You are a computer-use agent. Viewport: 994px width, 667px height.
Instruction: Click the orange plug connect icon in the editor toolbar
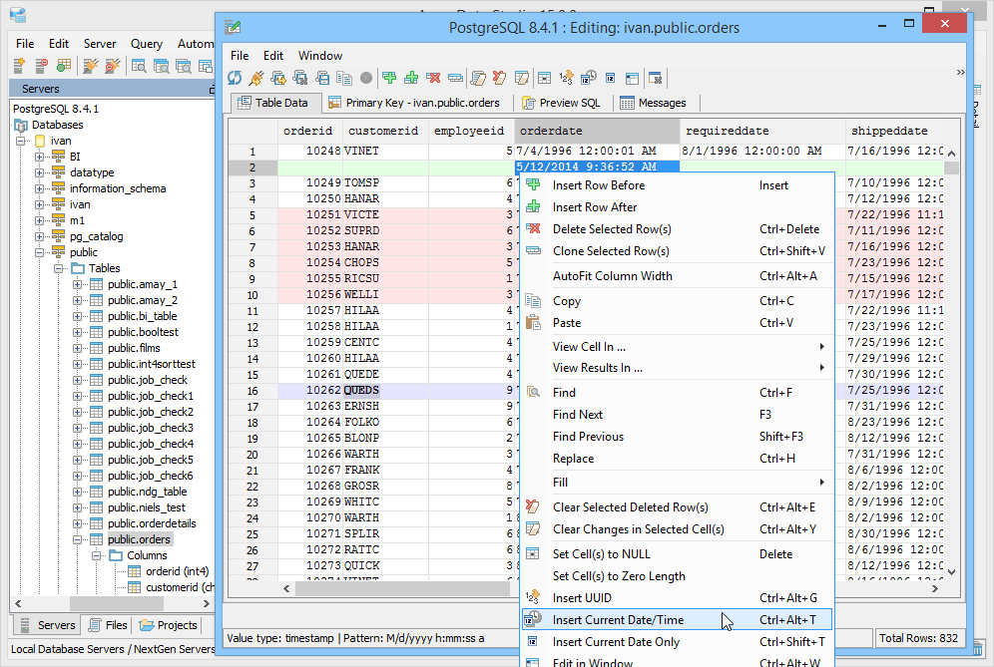coord(256,78)
